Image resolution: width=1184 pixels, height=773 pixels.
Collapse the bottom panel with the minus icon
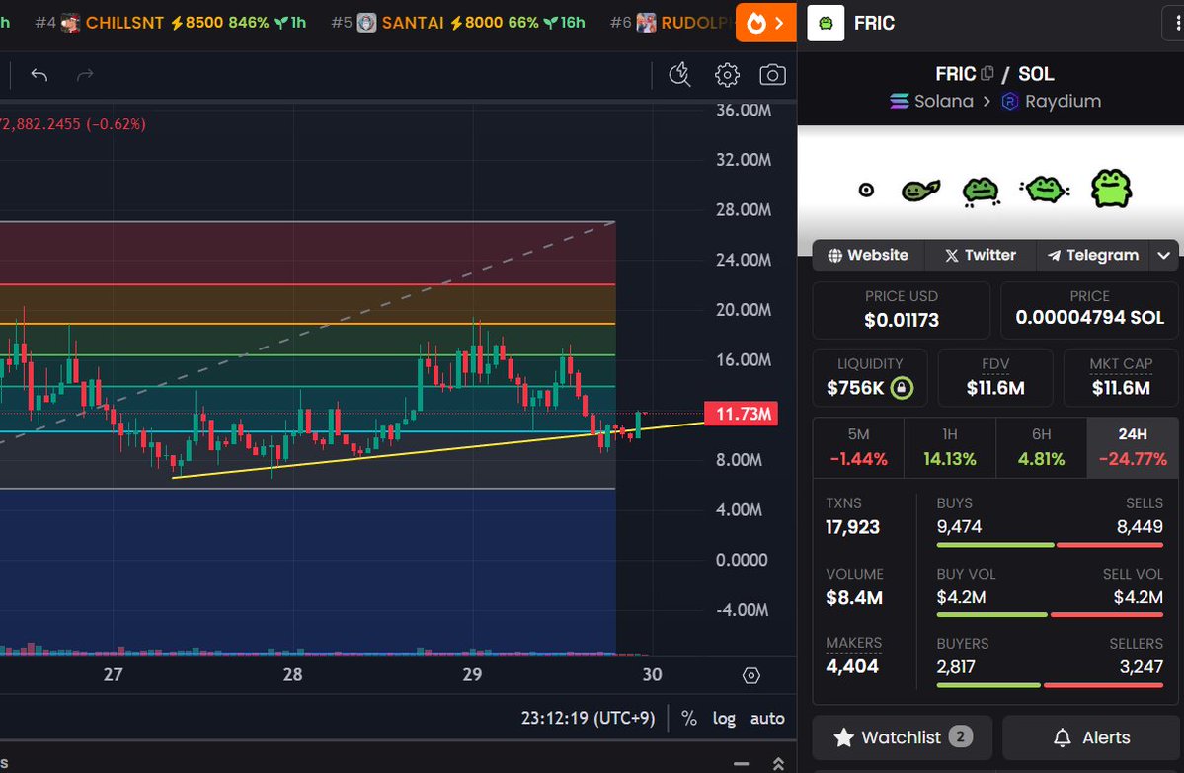742,763
